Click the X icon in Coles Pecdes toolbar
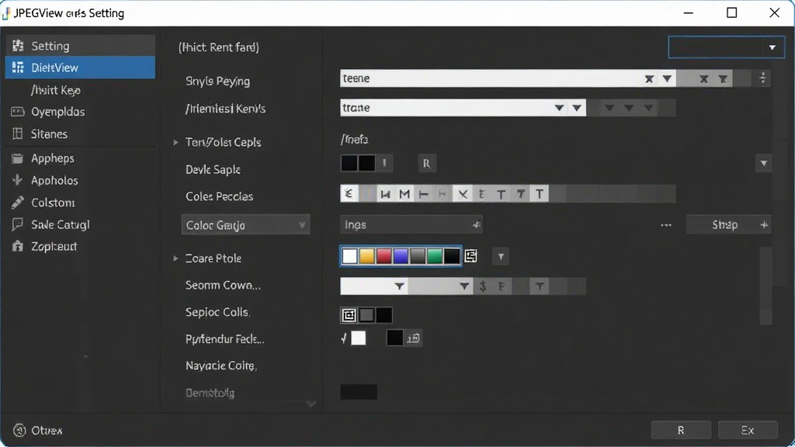Screen dimensions: 795x447 [463, 193]
